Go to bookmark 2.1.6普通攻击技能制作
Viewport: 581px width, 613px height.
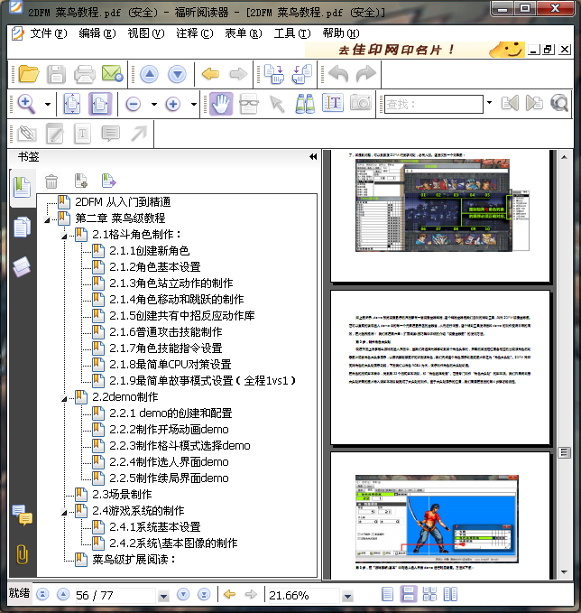(166, 332)
